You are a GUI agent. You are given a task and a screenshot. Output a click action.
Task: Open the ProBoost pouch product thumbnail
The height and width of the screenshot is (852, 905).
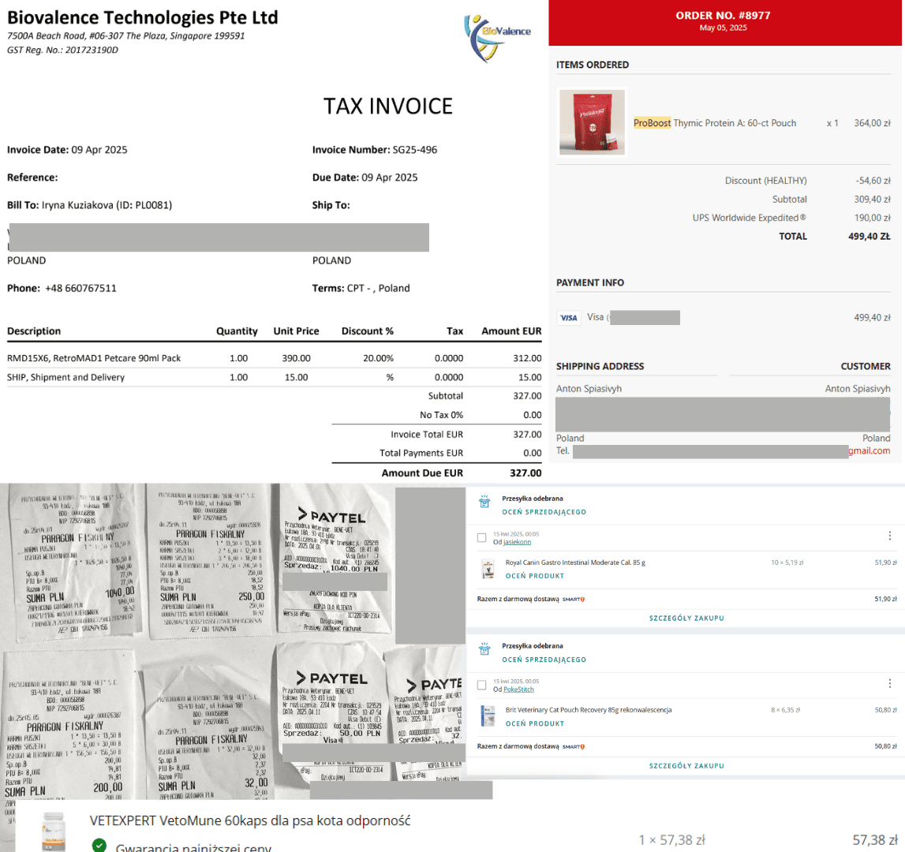tap(592, 121)
